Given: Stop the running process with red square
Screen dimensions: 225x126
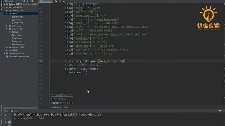Looking at the screenshot, I should [x=5, y=119].
